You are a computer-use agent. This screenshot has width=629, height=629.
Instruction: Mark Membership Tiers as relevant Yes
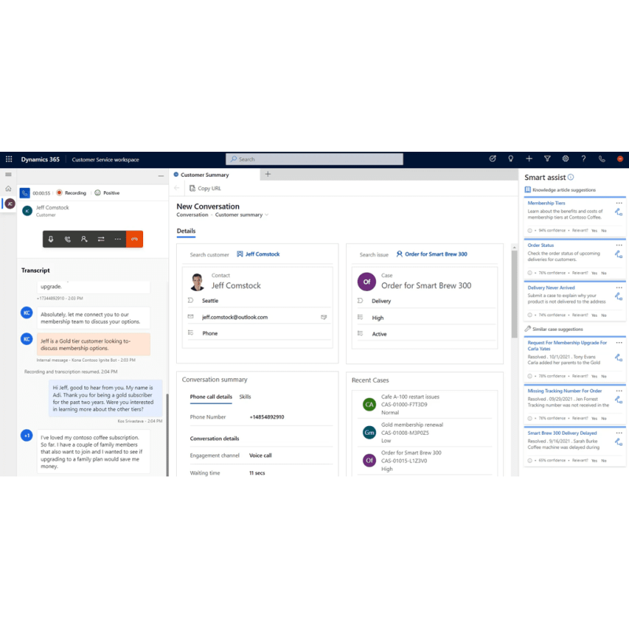click(x=594, y=230)
